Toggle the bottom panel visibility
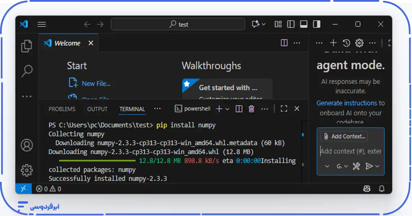412x216 pixels. tap(304, 24)
